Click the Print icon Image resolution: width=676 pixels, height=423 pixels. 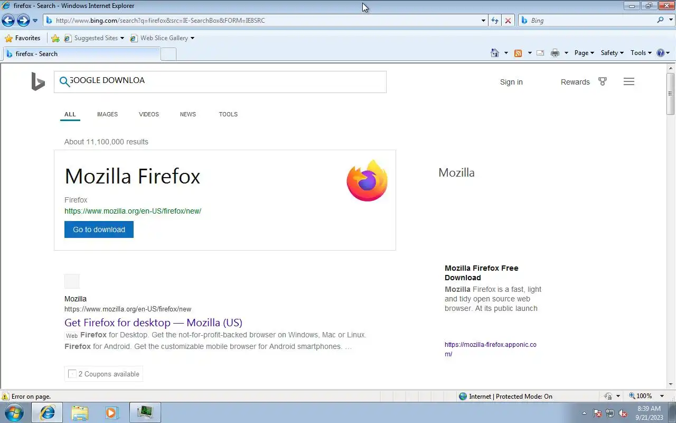coord(555,53)
